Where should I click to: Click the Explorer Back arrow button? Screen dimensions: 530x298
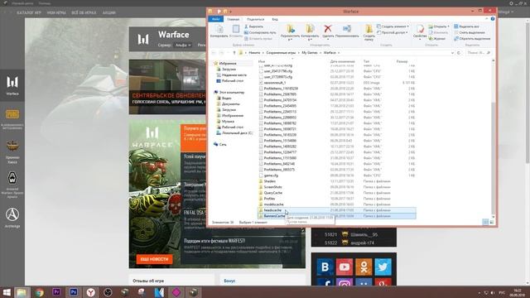[214, 53]
